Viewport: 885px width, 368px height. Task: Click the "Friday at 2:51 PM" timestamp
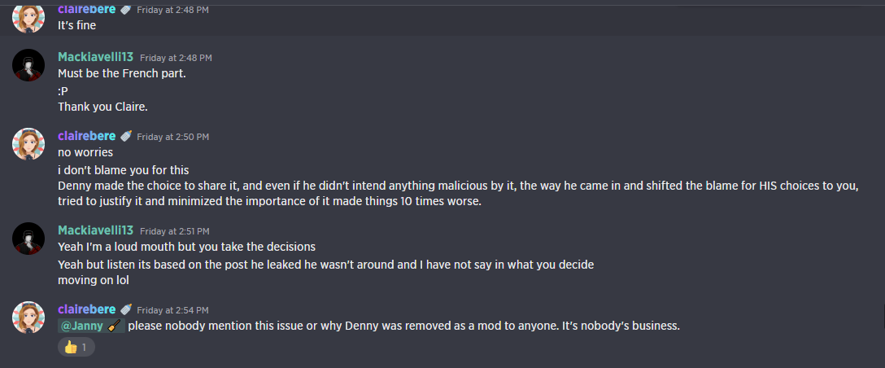point(176,231)
